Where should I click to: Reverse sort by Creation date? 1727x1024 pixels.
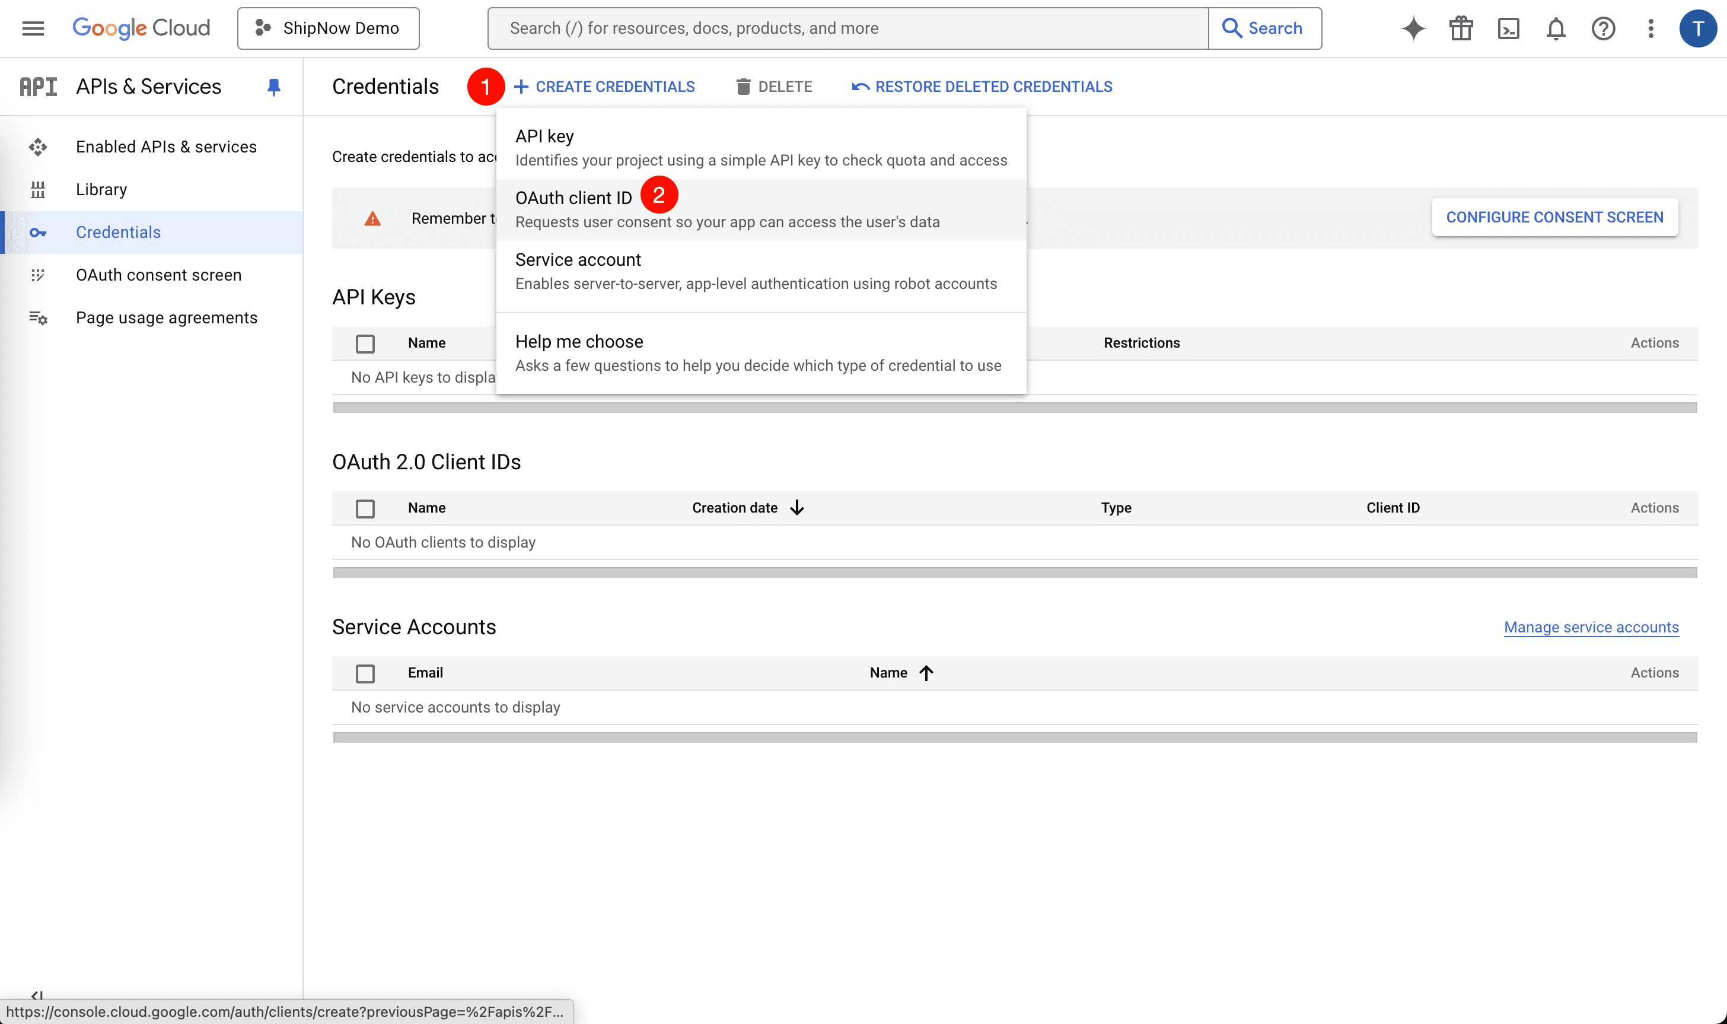[x=748, y=507]
